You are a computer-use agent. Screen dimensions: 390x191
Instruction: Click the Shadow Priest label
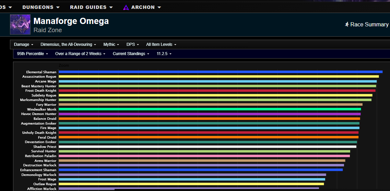coord(45,147)
